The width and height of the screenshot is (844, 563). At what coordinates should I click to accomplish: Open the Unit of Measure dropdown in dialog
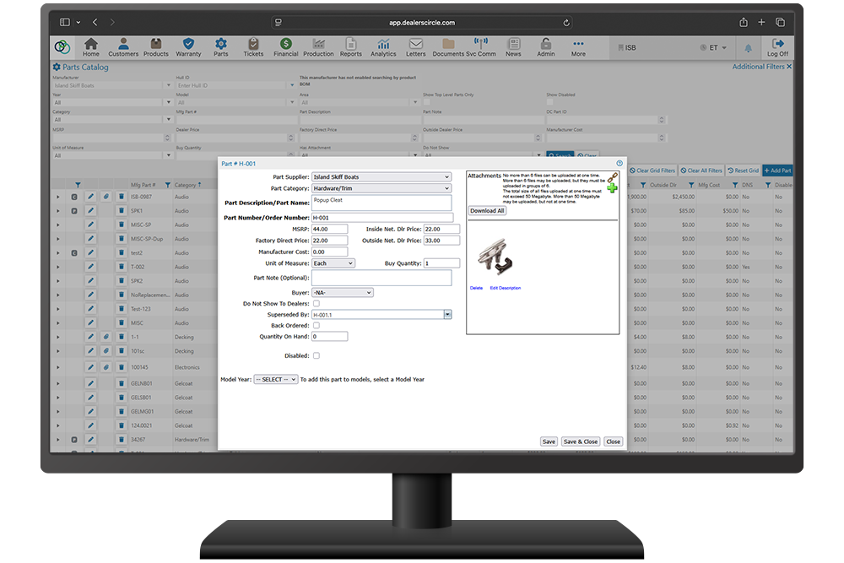coord(333,263)
